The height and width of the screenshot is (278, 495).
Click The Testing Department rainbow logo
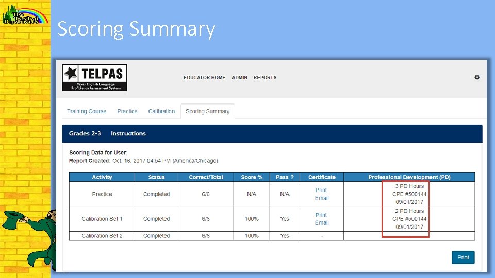25,14
